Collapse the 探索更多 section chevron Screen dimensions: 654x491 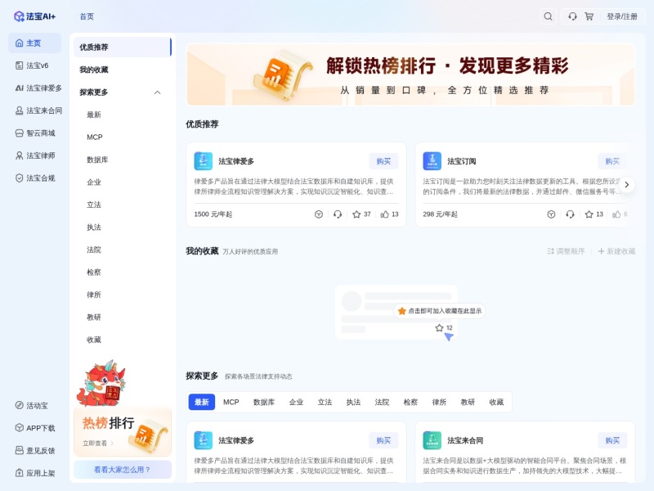[157, 92]
